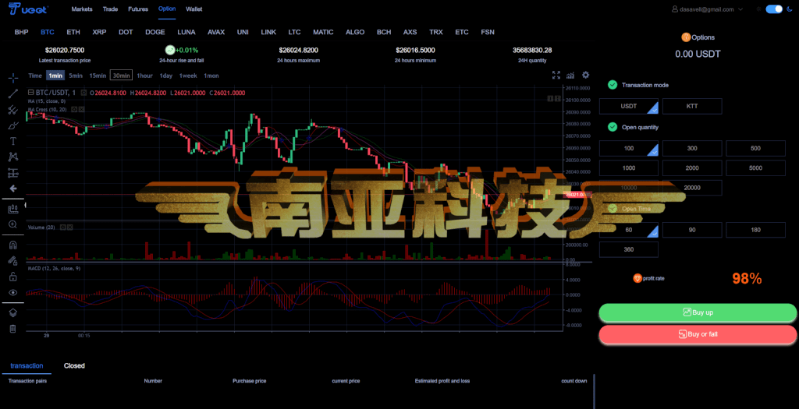This screenshot has height=409, width=799.
Task: Switch to the FSN pair tab
Action: tap(488, 32)
